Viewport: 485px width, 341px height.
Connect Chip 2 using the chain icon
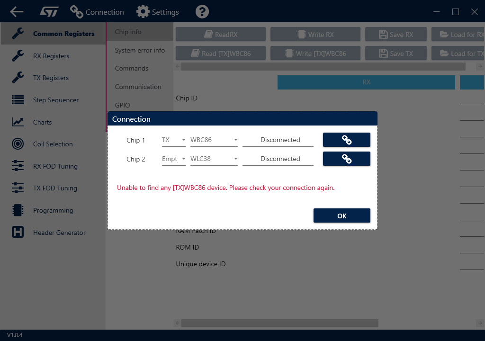[x=346, y=159]
